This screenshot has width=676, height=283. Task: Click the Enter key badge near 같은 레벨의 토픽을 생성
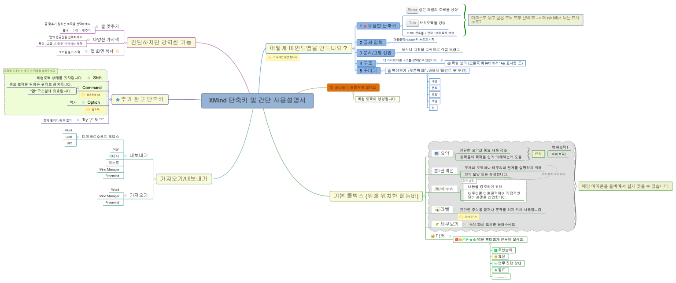412,10
